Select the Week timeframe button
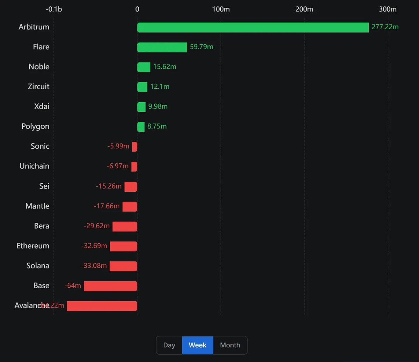419x362 pixels. (x=198, y=345)
